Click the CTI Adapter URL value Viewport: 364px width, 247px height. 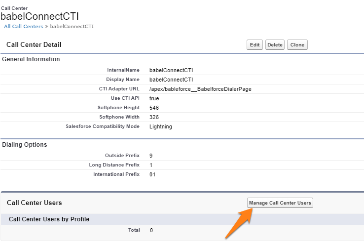pyautogui.click(x=200, y=89)
